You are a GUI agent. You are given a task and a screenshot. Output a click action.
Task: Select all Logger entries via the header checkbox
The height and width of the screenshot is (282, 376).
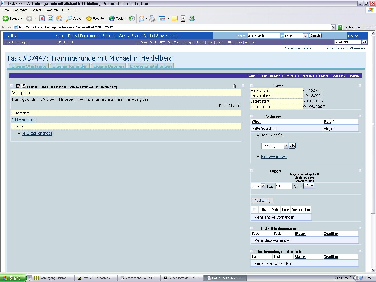(x=255, y=209)
